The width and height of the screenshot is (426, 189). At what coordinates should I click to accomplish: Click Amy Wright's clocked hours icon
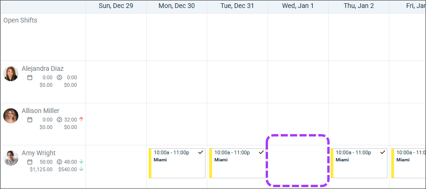[x=59, y=162]
